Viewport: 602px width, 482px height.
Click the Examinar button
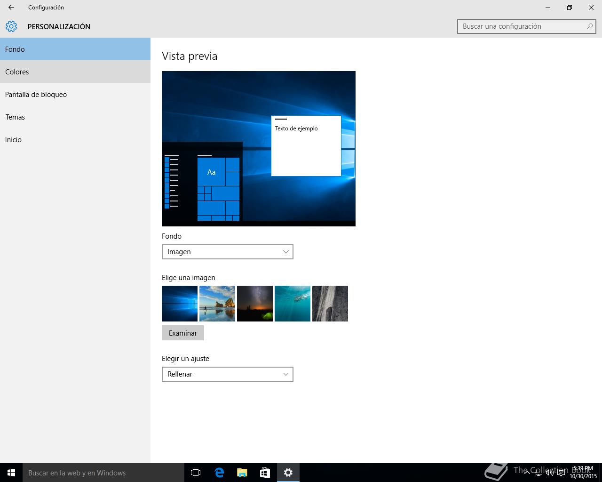point(183,333)
